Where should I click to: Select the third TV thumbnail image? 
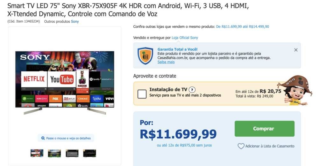[x=72, y=153]
